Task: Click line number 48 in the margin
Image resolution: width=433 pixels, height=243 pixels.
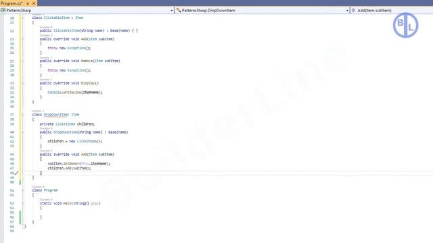Action: [12, 173]
